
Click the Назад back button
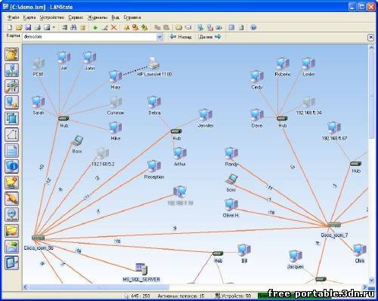coord(181,37)
